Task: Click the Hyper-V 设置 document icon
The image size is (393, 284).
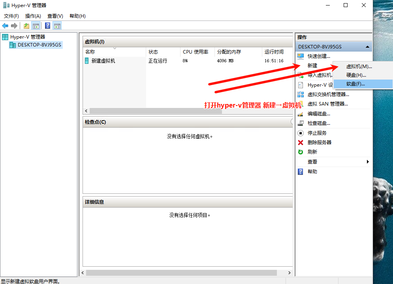Action: pyautogui.click(x=301, y=85)
